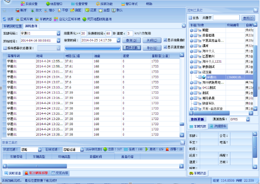This screenshot has width=260, height=184.
Task: Enable the 按传感器状态查询 checkbox
Action: point(5,48)
